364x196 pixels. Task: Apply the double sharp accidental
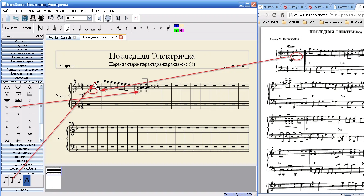coord(135,28)
